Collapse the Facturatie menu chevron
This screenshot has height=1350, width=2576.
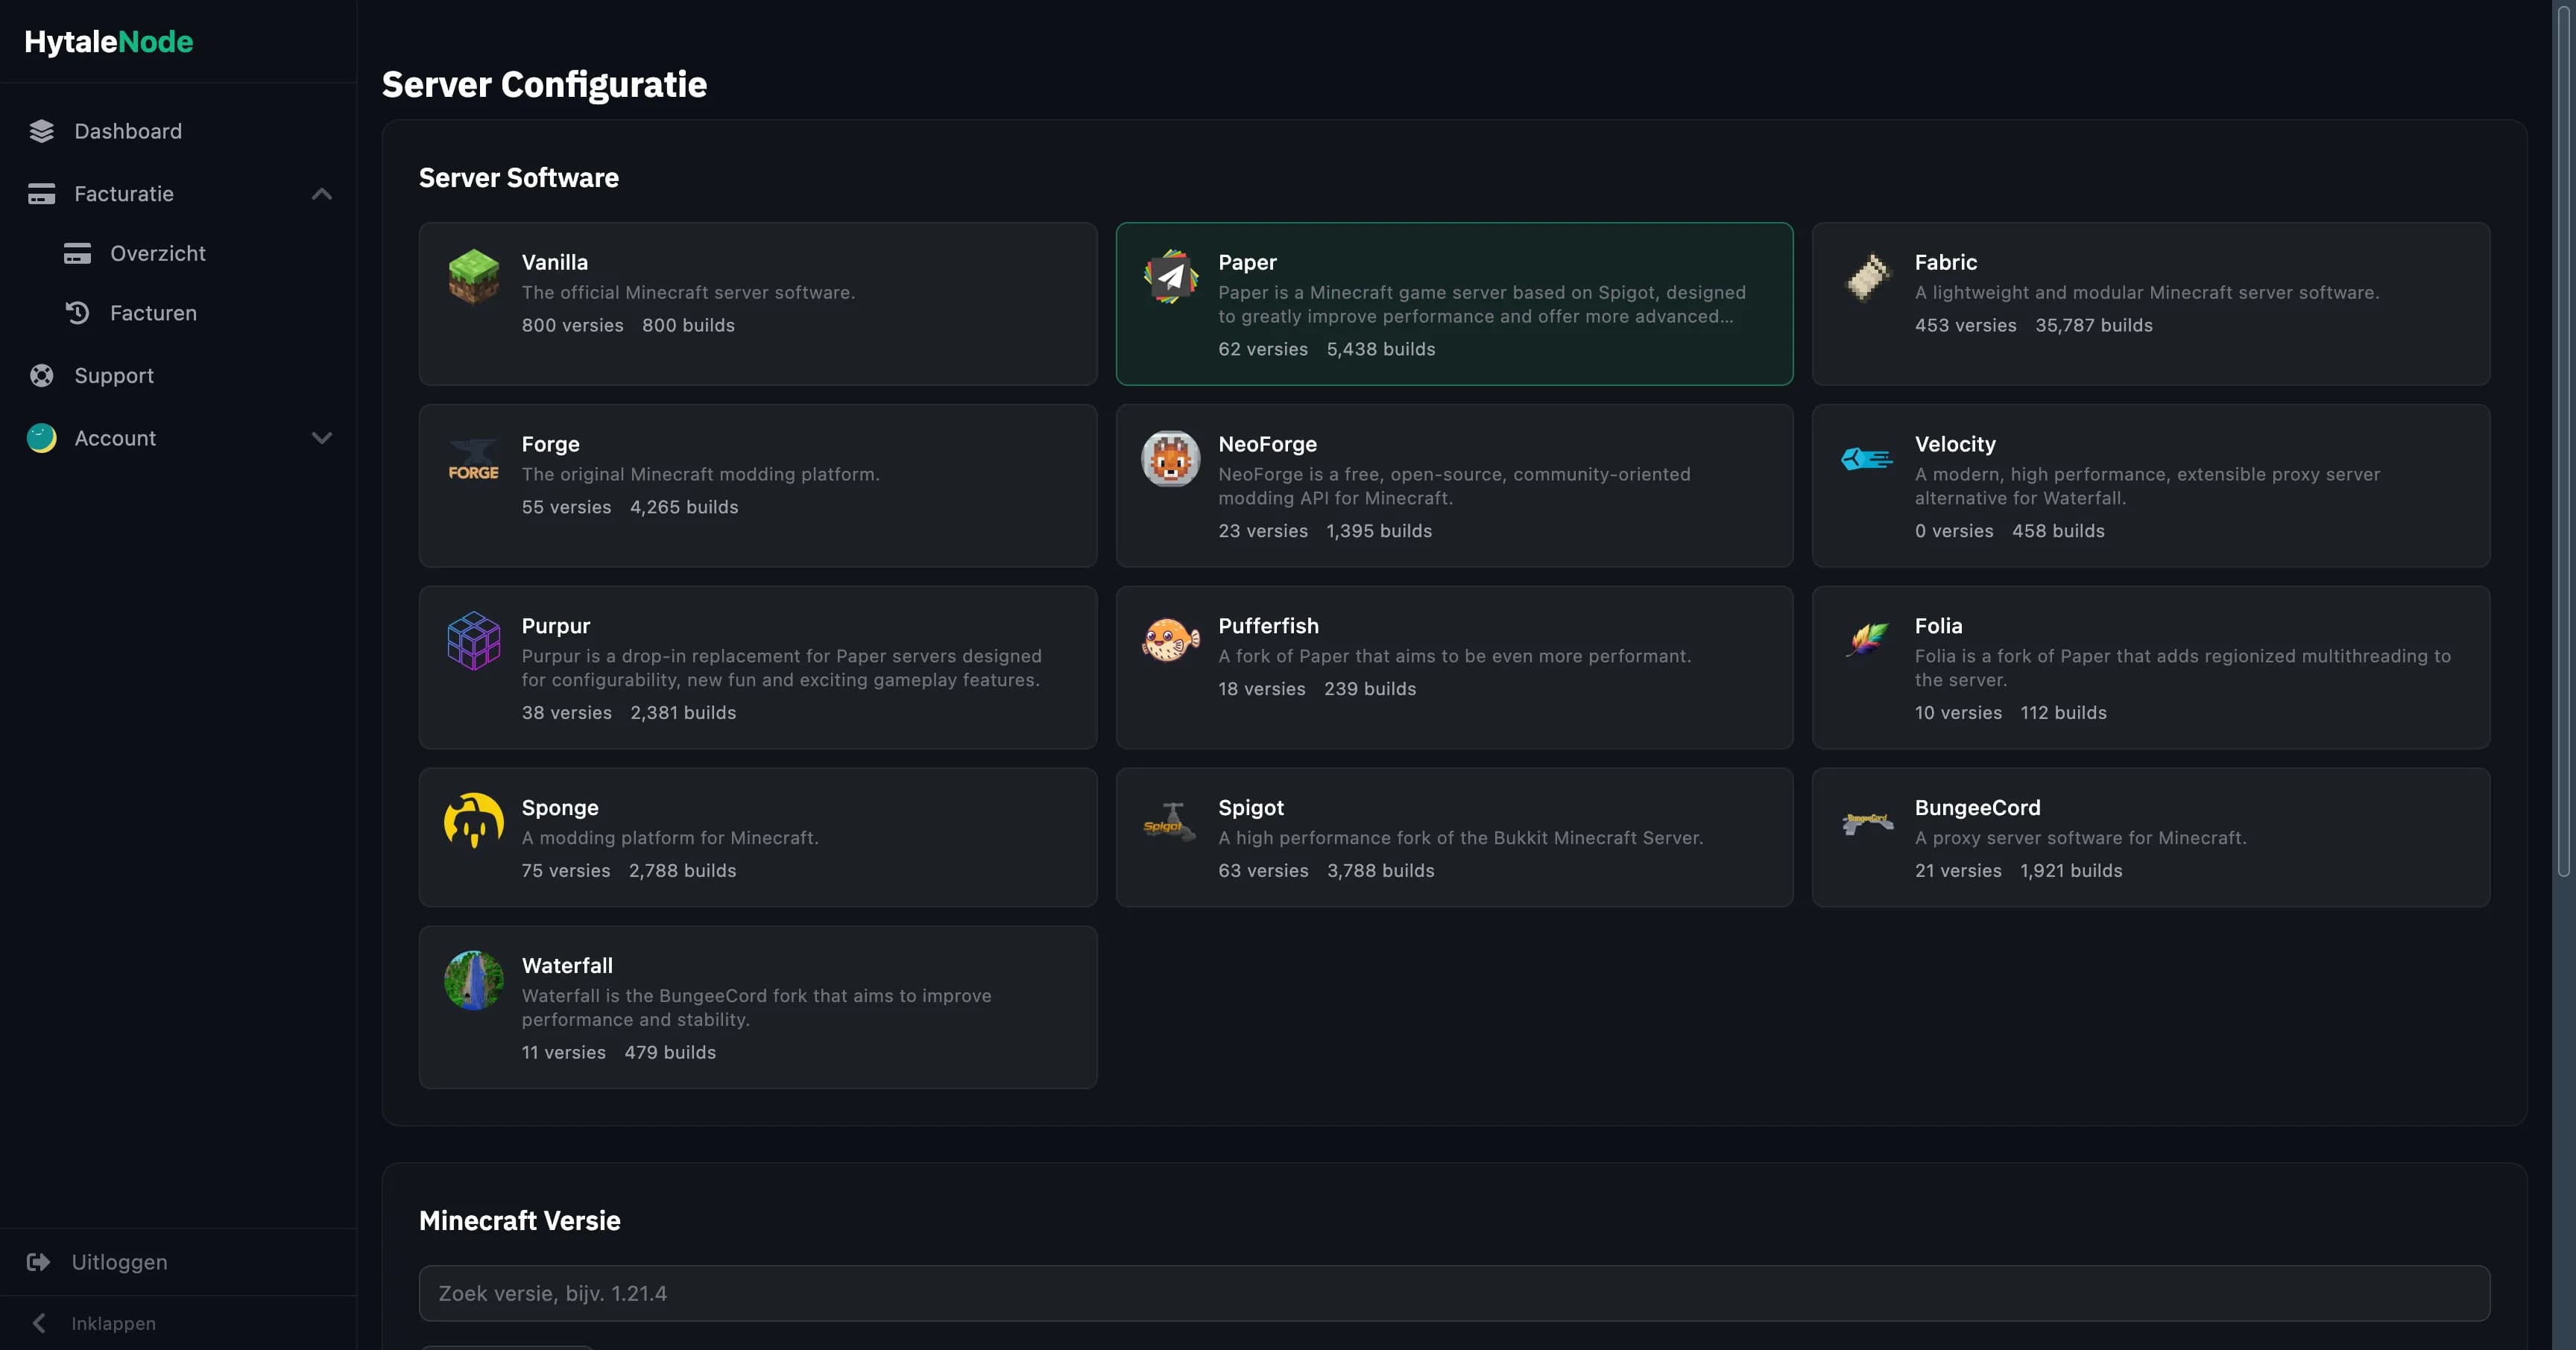pyautogui.click(x=321, y=194)
